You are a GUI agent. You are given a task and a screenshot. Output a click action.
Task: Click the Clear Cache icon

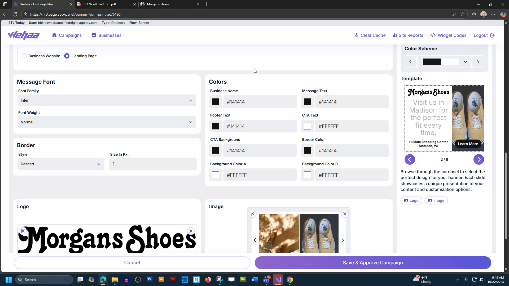click(357, 35)
